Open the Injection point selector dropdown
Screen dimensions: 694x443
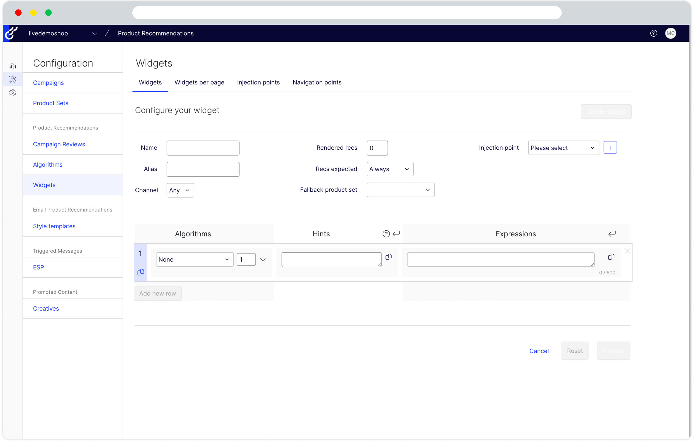tap(563, 147)
